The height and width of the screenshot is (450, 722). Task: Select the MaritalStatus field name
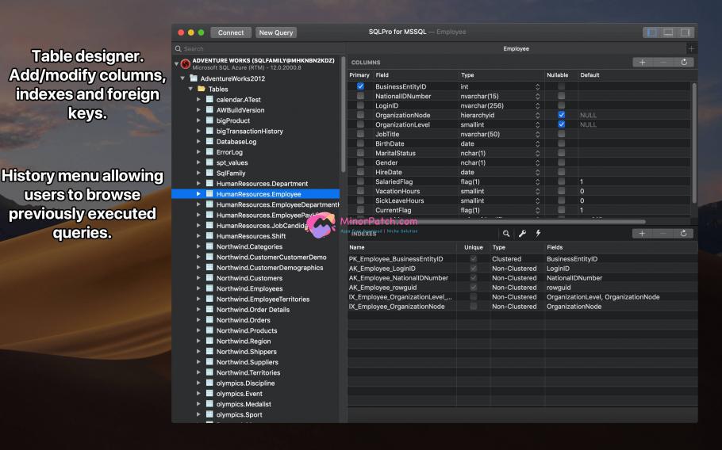(x=395, y=153)
